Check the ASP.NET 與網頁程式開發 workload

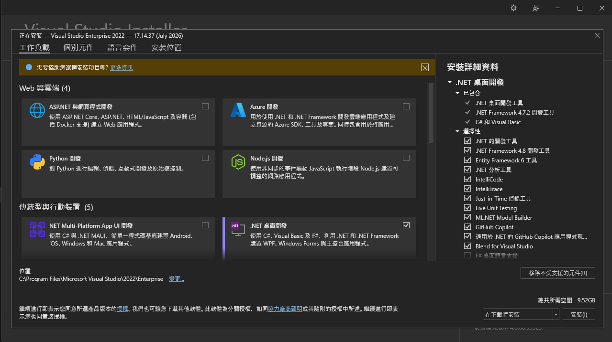[205, 106]
